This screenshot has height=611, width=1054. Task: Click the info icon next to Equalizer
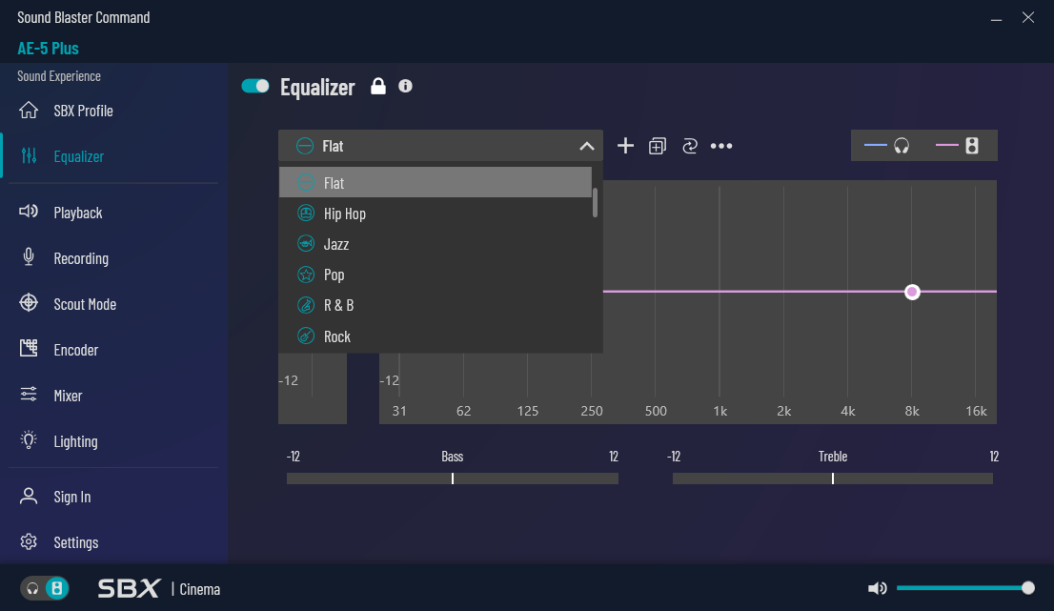[x=405, y=87]
